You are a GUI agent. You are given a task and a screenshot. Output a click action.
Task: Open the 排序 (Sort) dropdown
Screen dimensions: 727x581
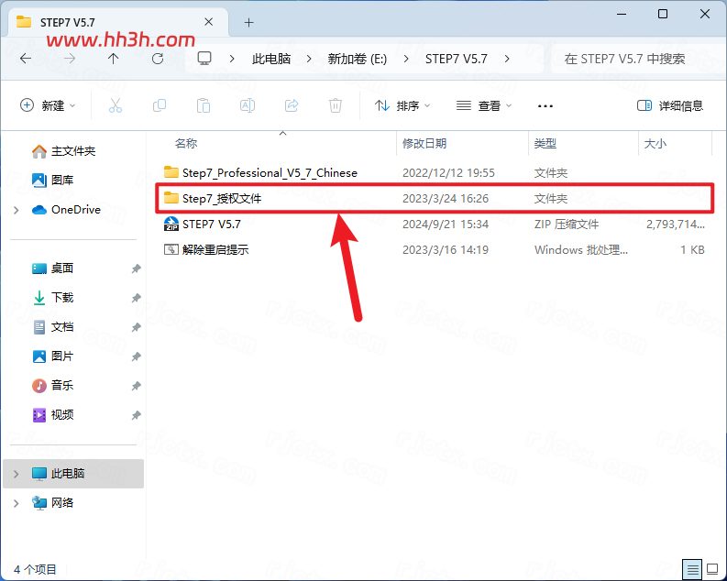click(402, 105)
